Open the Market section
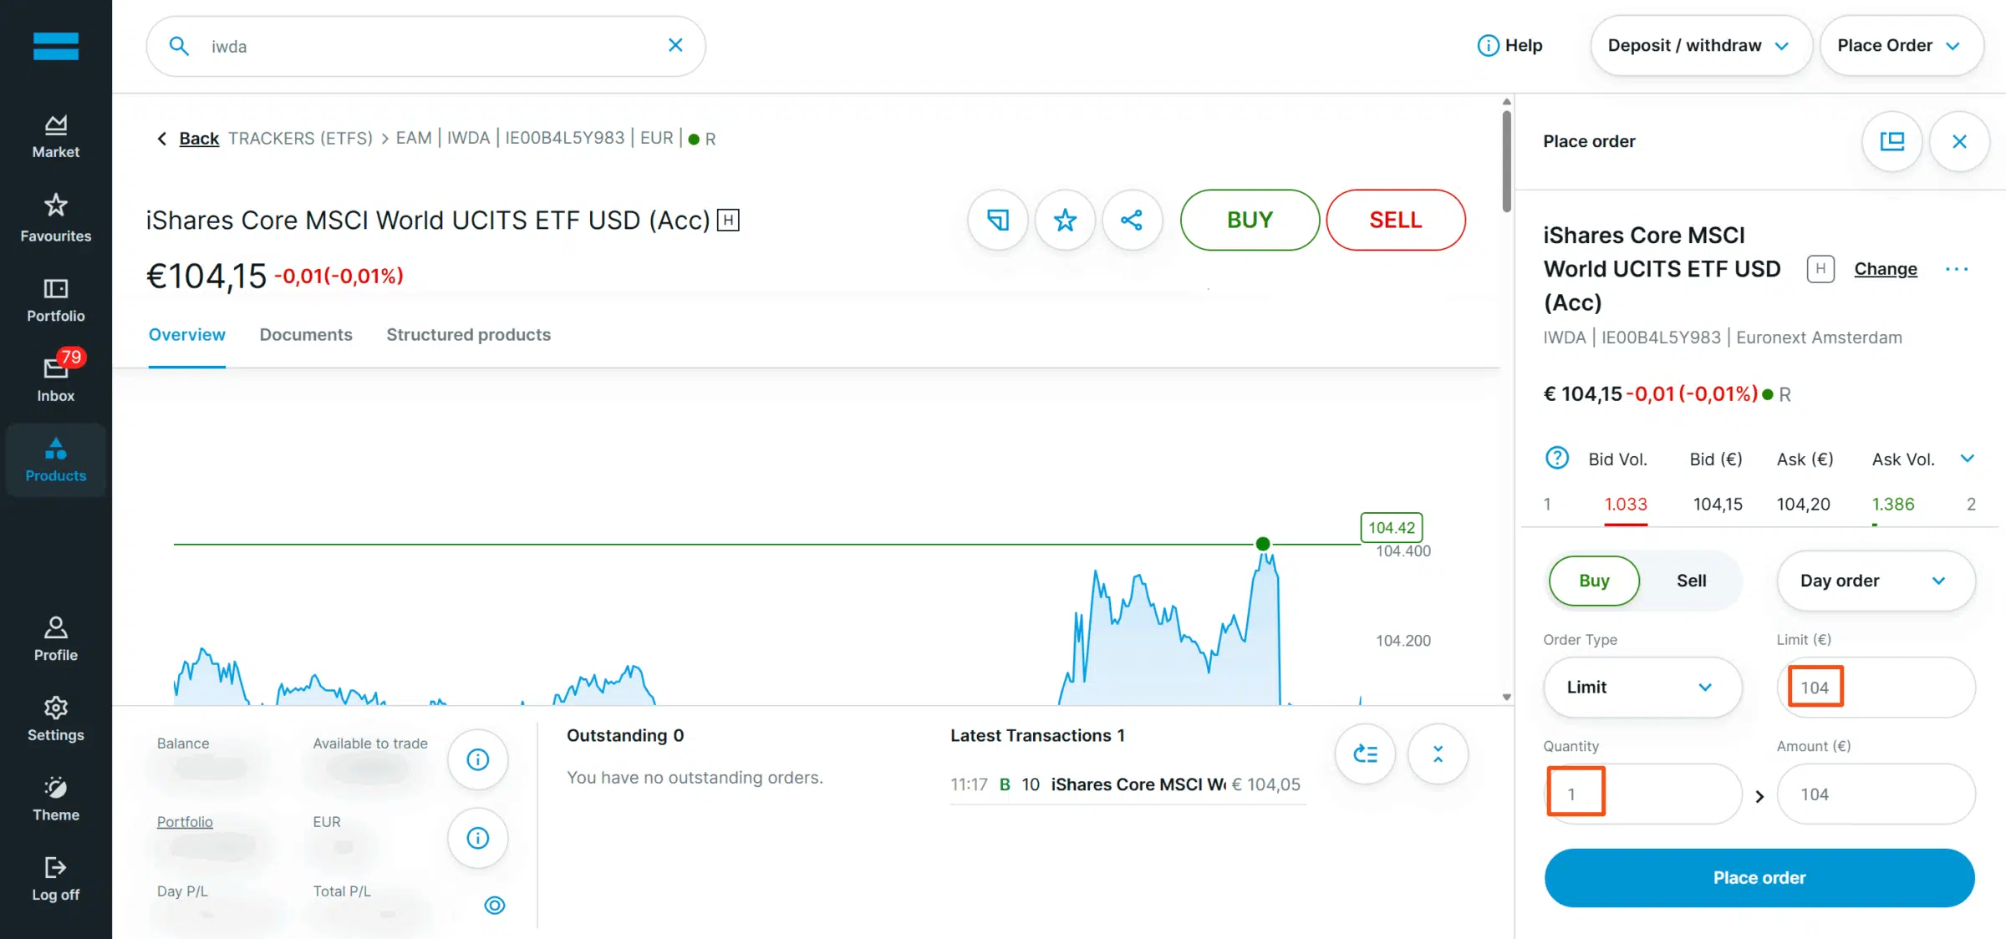The width and height of the screenshot is (2006, 939). (x=55, y=137)
